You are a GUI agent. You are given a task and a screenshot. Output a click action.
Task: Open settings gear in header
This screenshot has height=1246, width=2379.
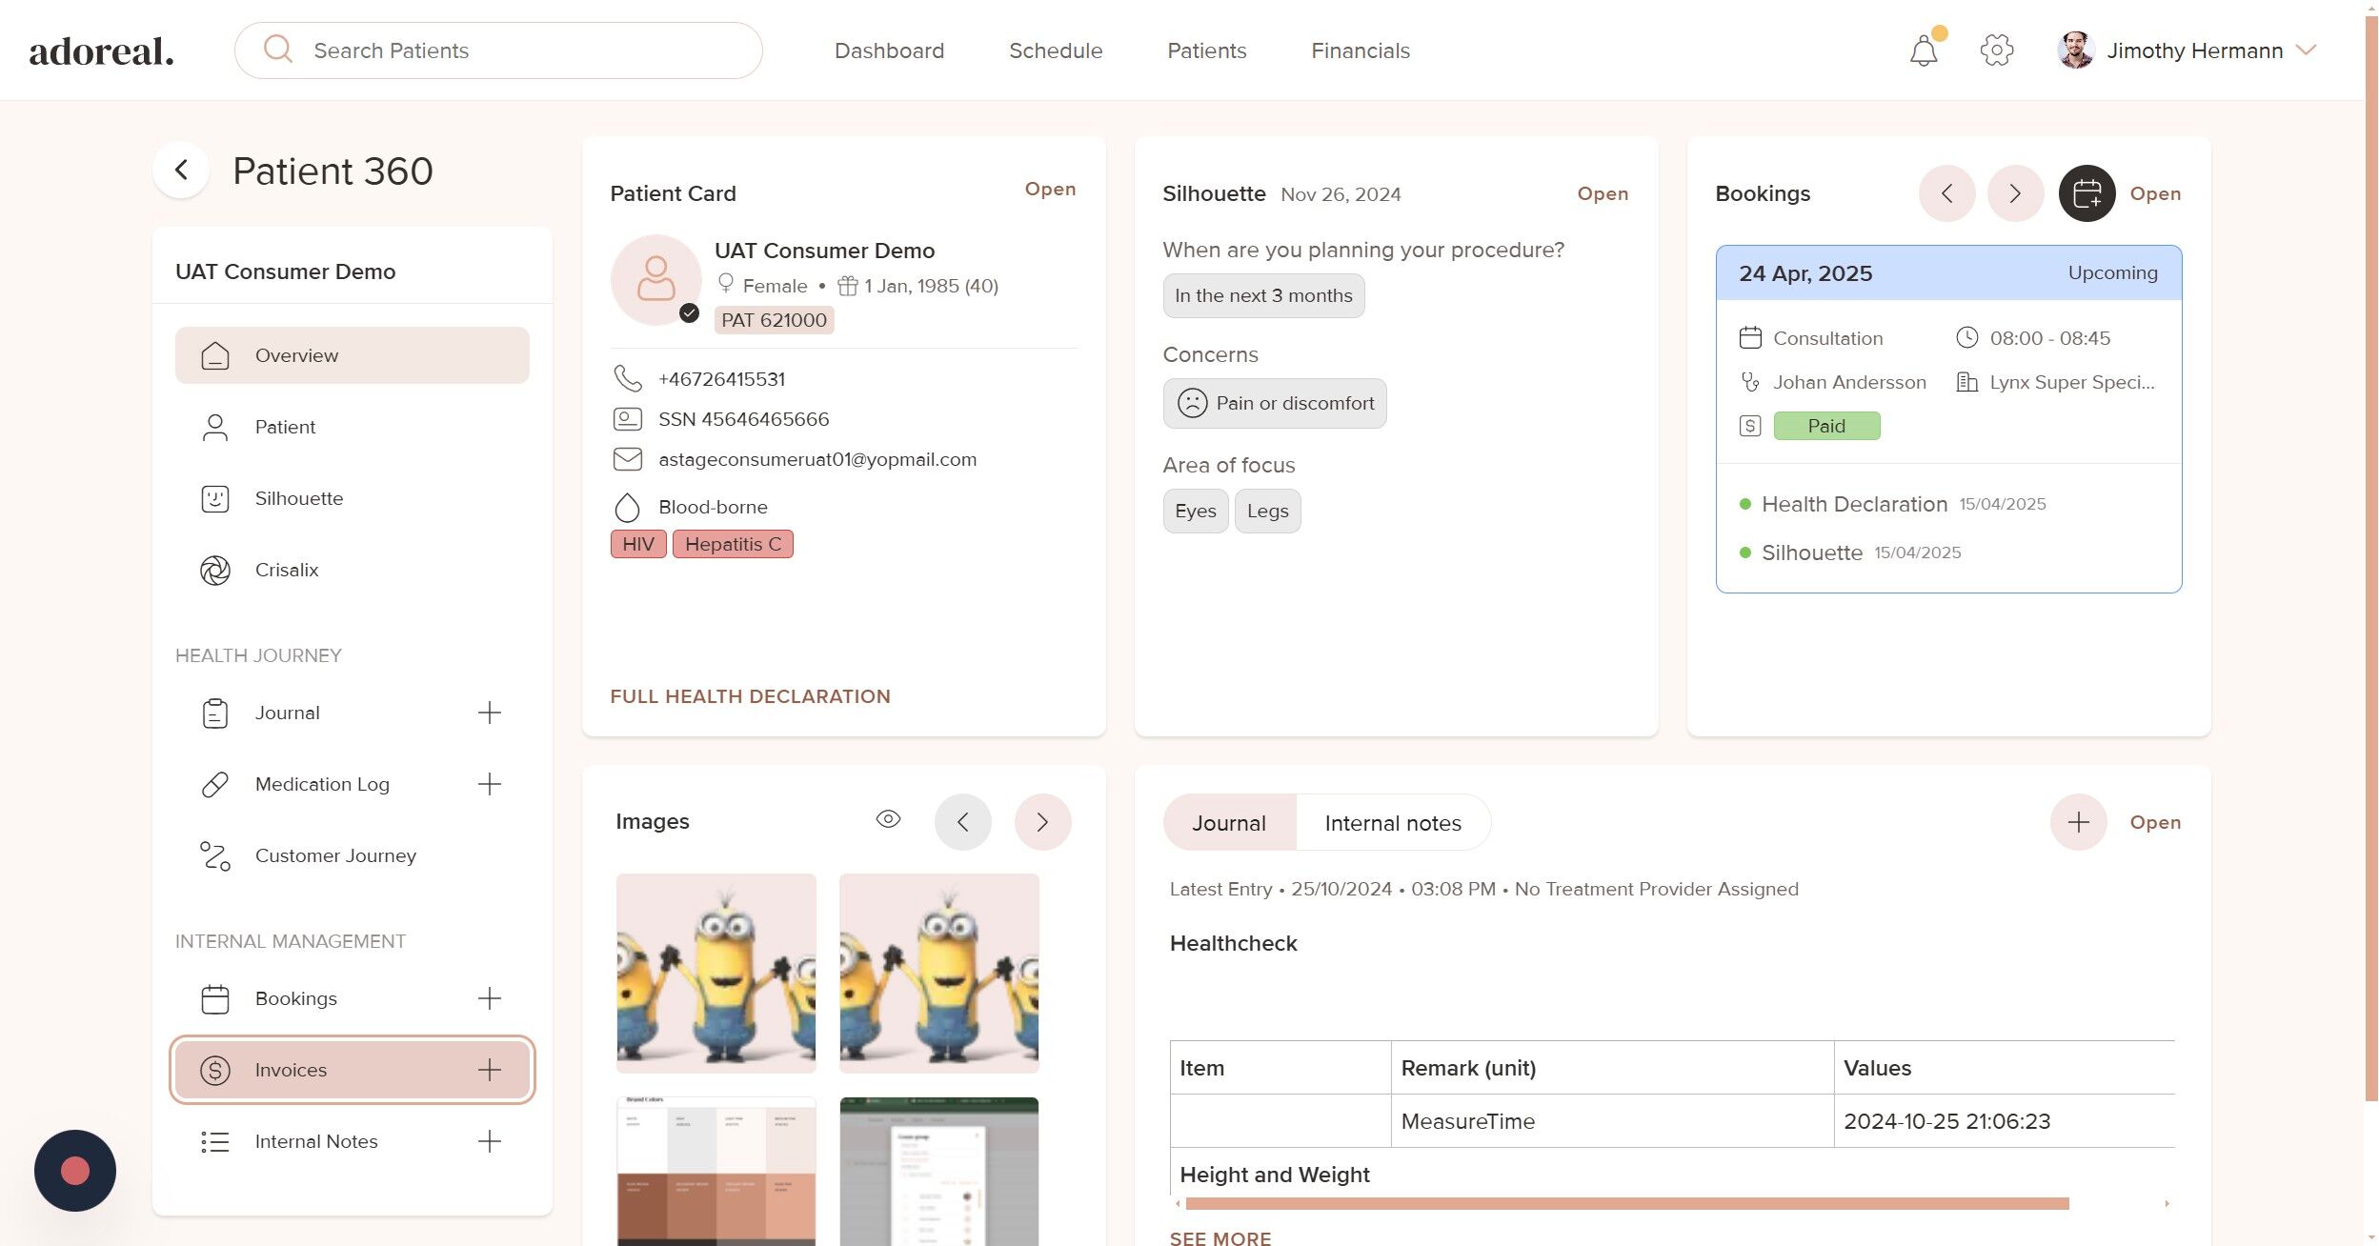click(1996, 50)
